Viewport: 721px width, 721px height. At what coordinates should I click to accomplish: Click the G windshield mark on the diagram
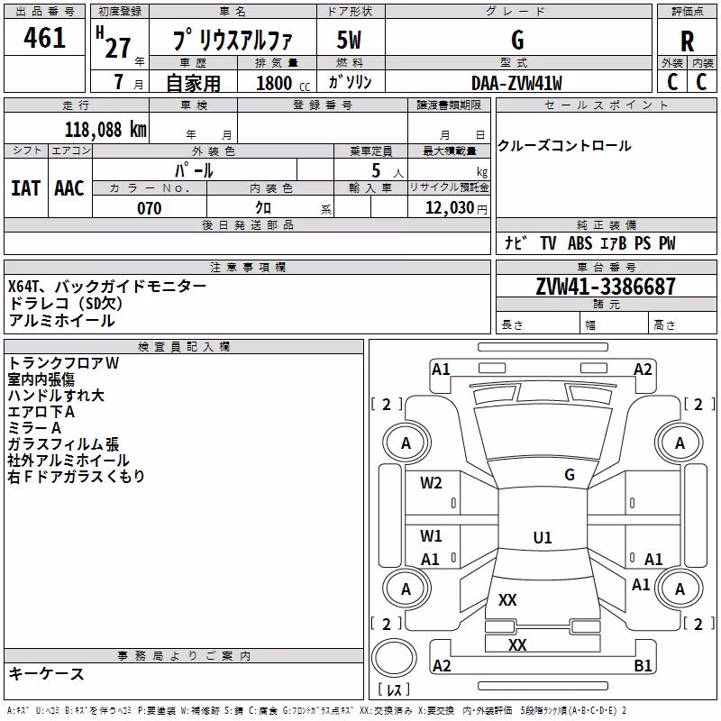pyautogui.click(x=570, y=474)
